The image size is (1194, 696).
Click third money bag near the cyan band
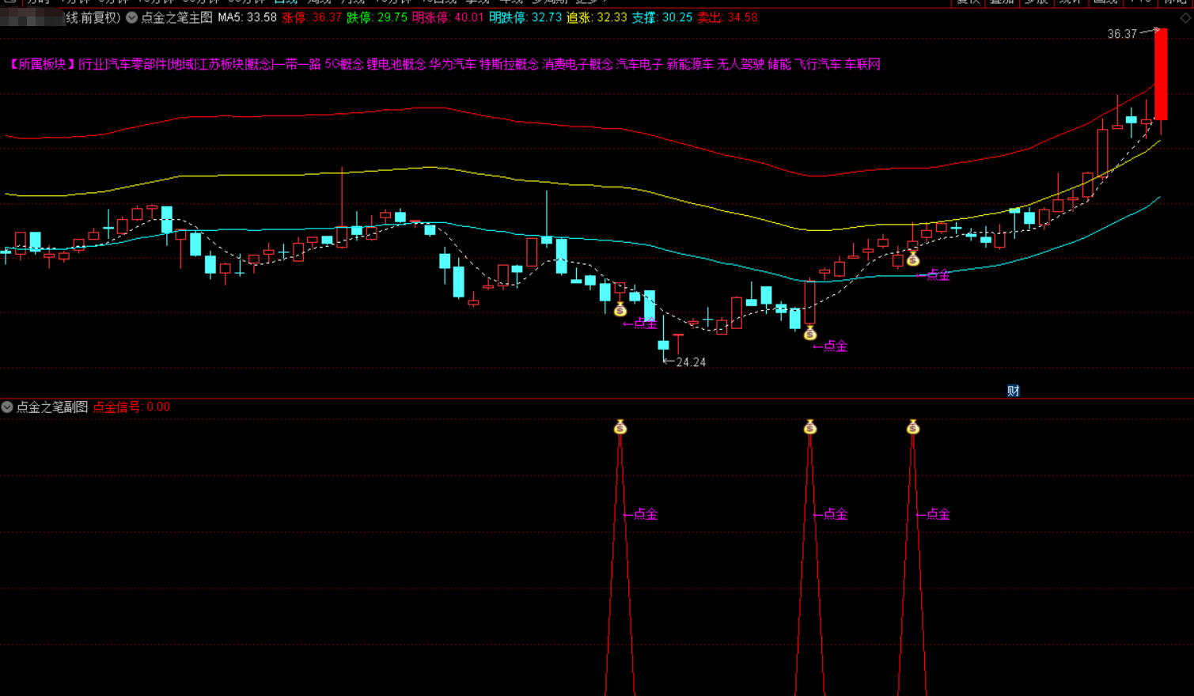(913, 259)
